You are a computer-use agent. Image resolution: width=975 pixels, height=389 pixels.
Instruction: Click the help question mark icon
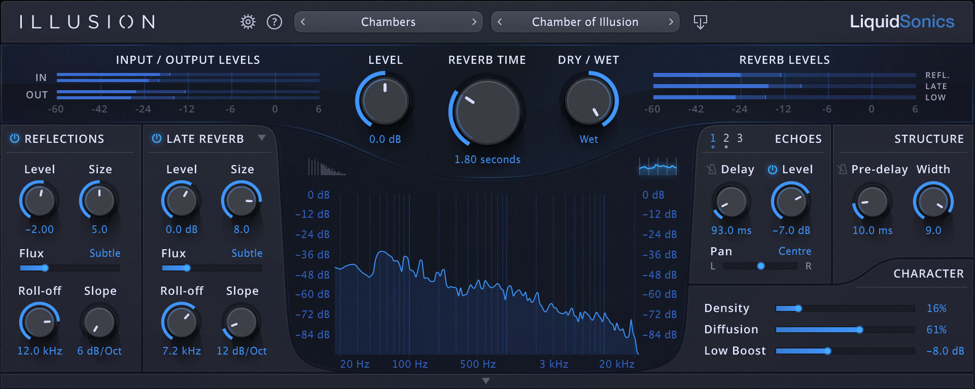coord(274,22)
